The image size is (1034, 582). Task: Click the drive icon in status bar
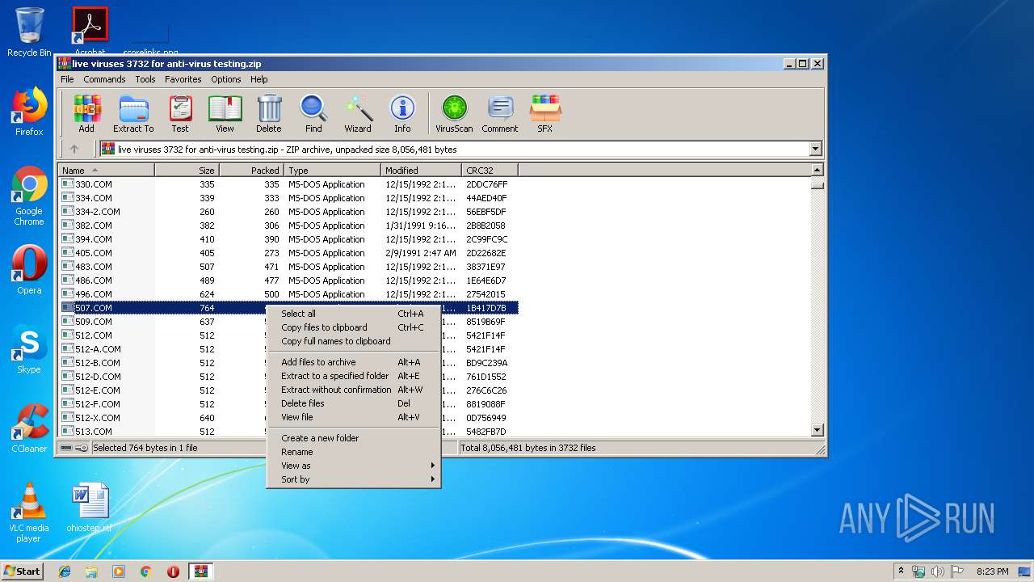66,448
